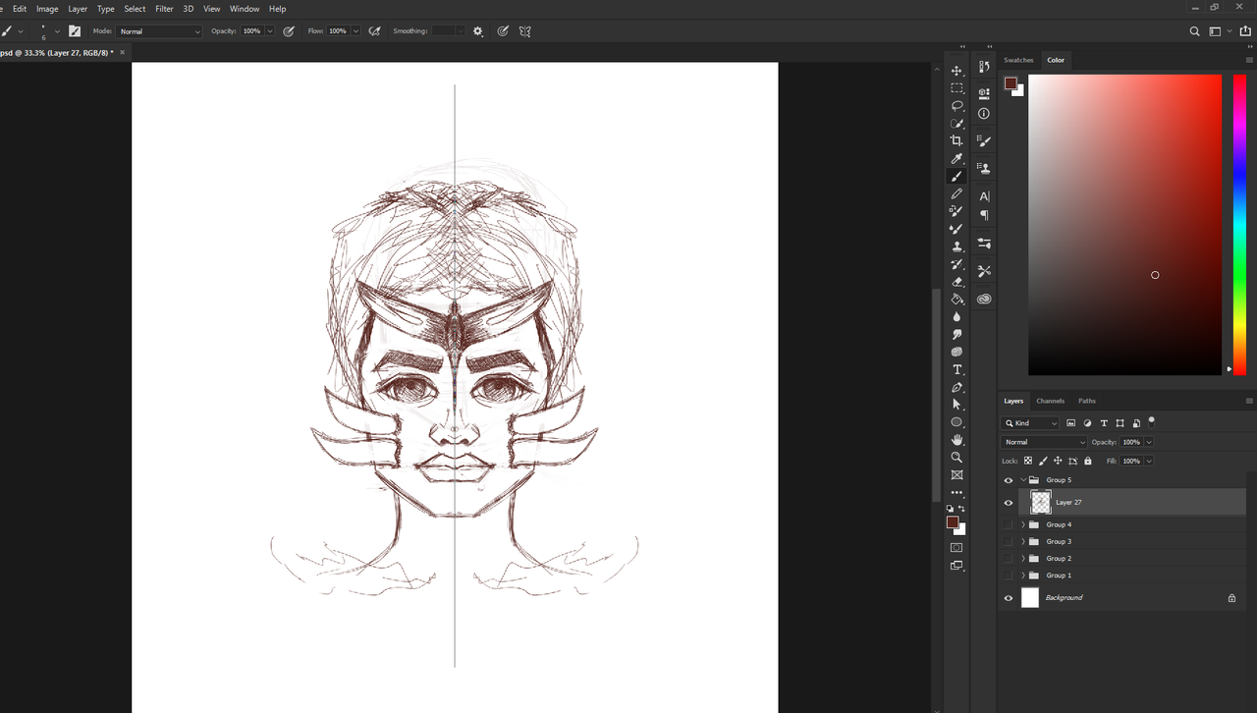Open the Select menu
The width and height of the screenshot is (1257, 713).
(x=135, y=9)
